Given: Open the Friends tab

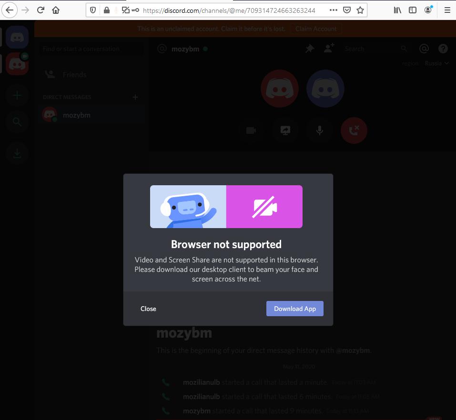Looking at the screenshot, I should click(x=91, y=75).
